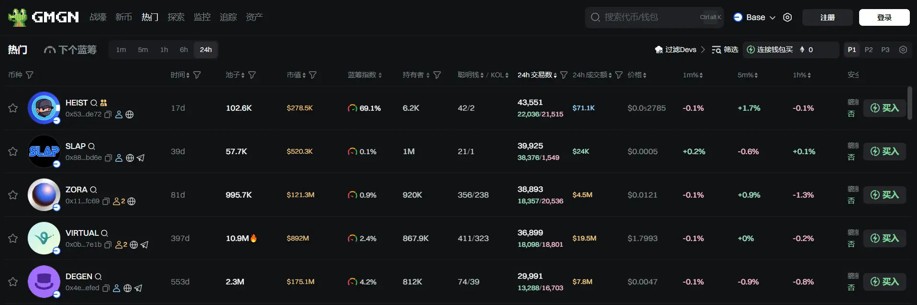917x305 pixels.
Task: Open the ZORA website globe icon
Action: (x=132, y=201)
